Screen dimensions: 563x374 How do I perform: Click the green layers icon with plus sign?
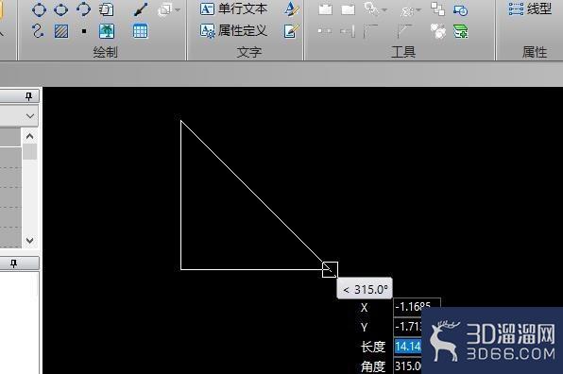click(x=461, y=31)
